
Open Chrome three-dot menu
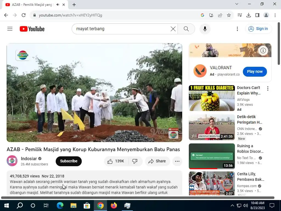[275, 15]
